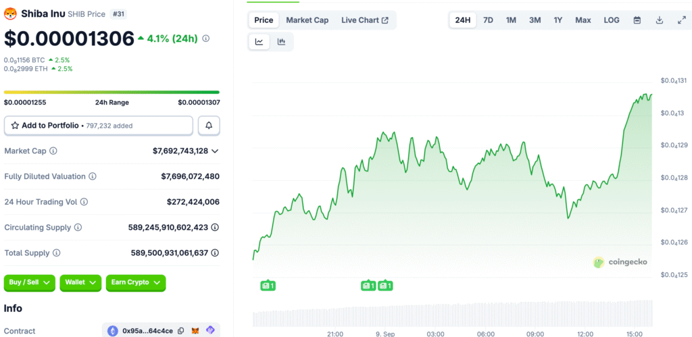Toggle LOG scale on chart

612,20
